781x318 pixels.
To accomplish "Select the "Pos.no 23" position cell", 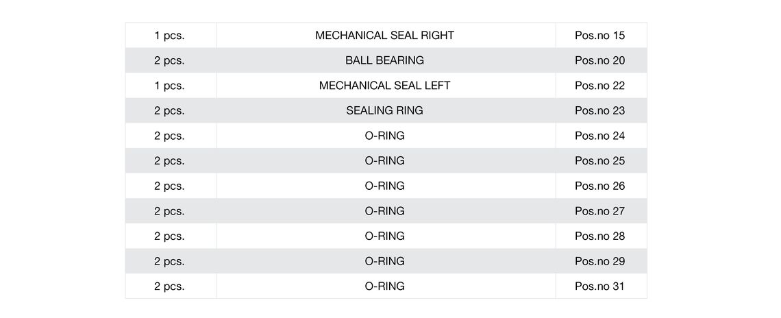I will (x=599, y=110).
